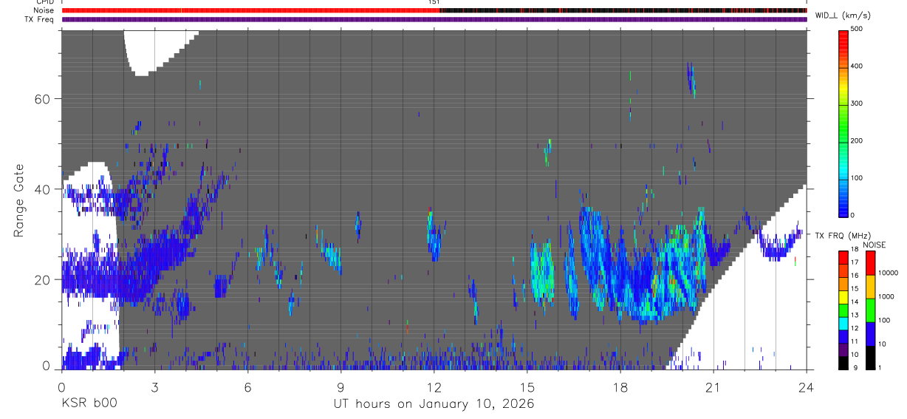The width and height of the screenshot is (907, 419).
Task: Pick the red swatch in TX FRQ legend
Action: [x=843, y=257]
